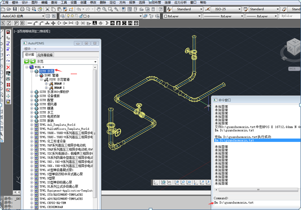Open the AutoCAD 经典 workspace dropdown
The height and width of the screenshot is (210, 301).
(x=50, y=16)
